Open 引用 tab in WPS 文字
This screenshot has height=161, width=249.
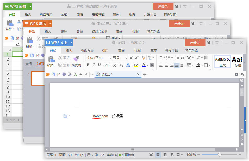click(x=105, y=51)
